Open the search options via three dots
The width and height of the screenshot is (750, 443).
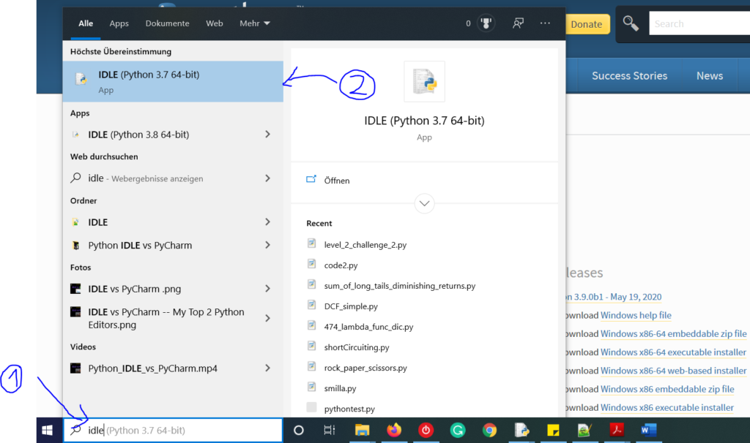(544, 23)
